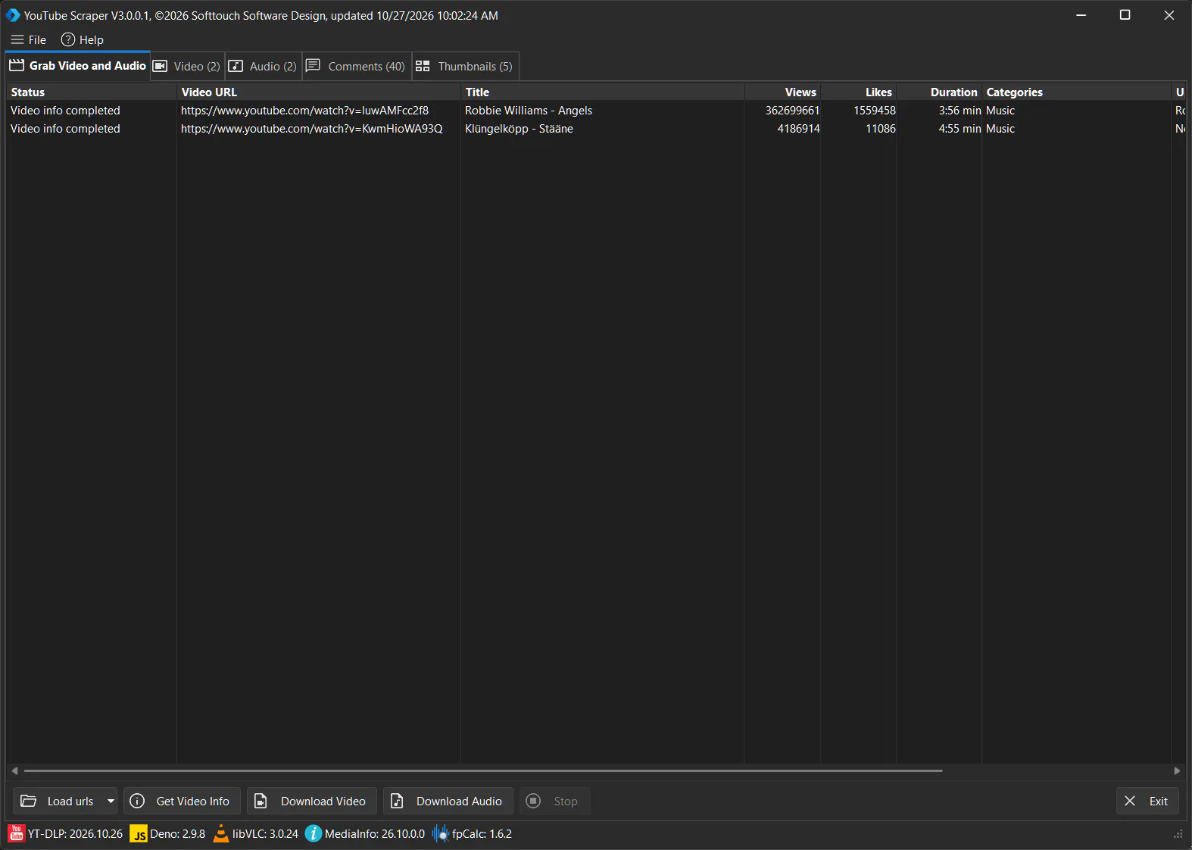Open the Thumbnails (5) tab

[465, 67]
